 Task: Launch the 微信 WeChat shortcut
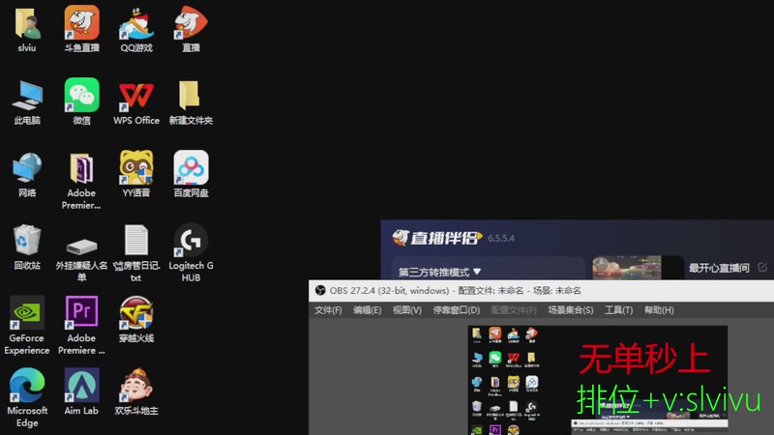pyautogui.click(x=81, y=95)
